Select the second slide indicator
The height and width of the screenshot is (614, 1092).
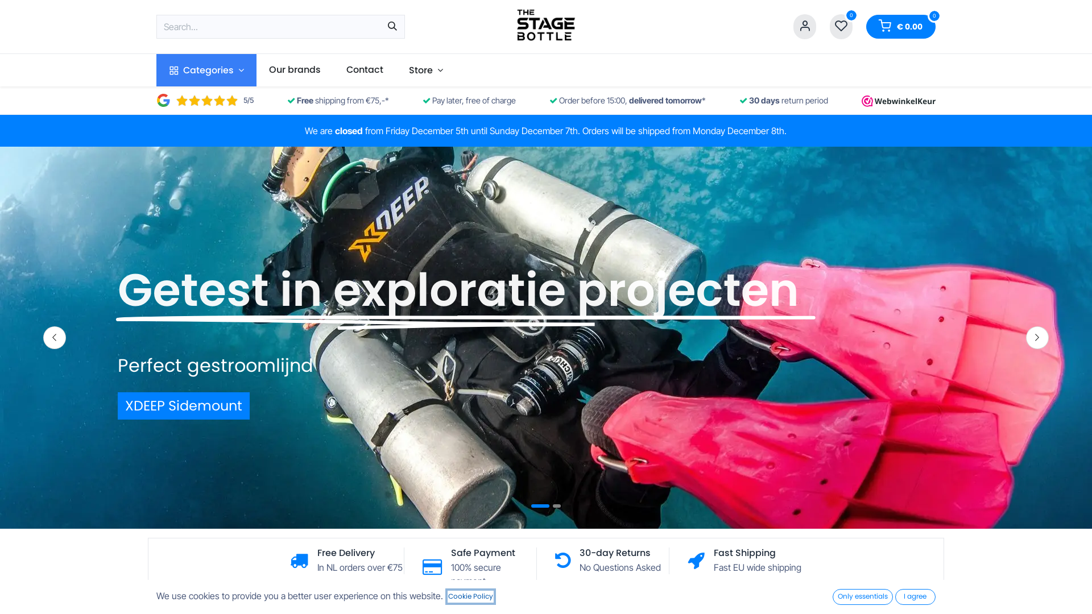point(557,506)
